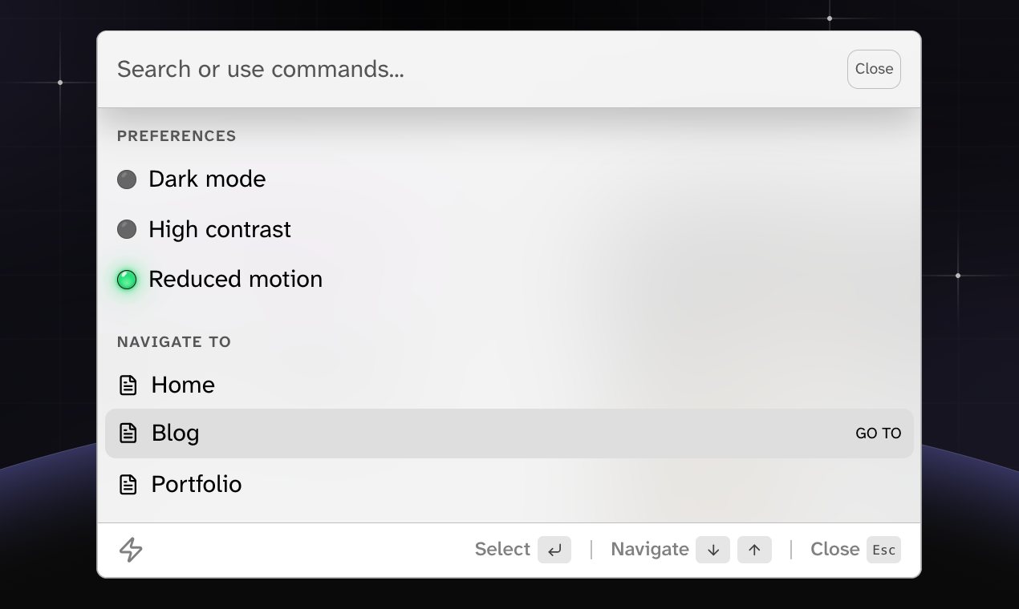Select the Portfolio page icon

[x=128, y=484]
